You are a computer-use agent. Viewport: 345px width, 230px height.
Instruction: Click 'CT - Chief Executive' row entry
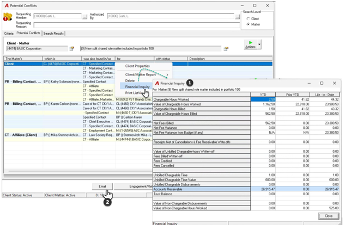pos(98,122)
